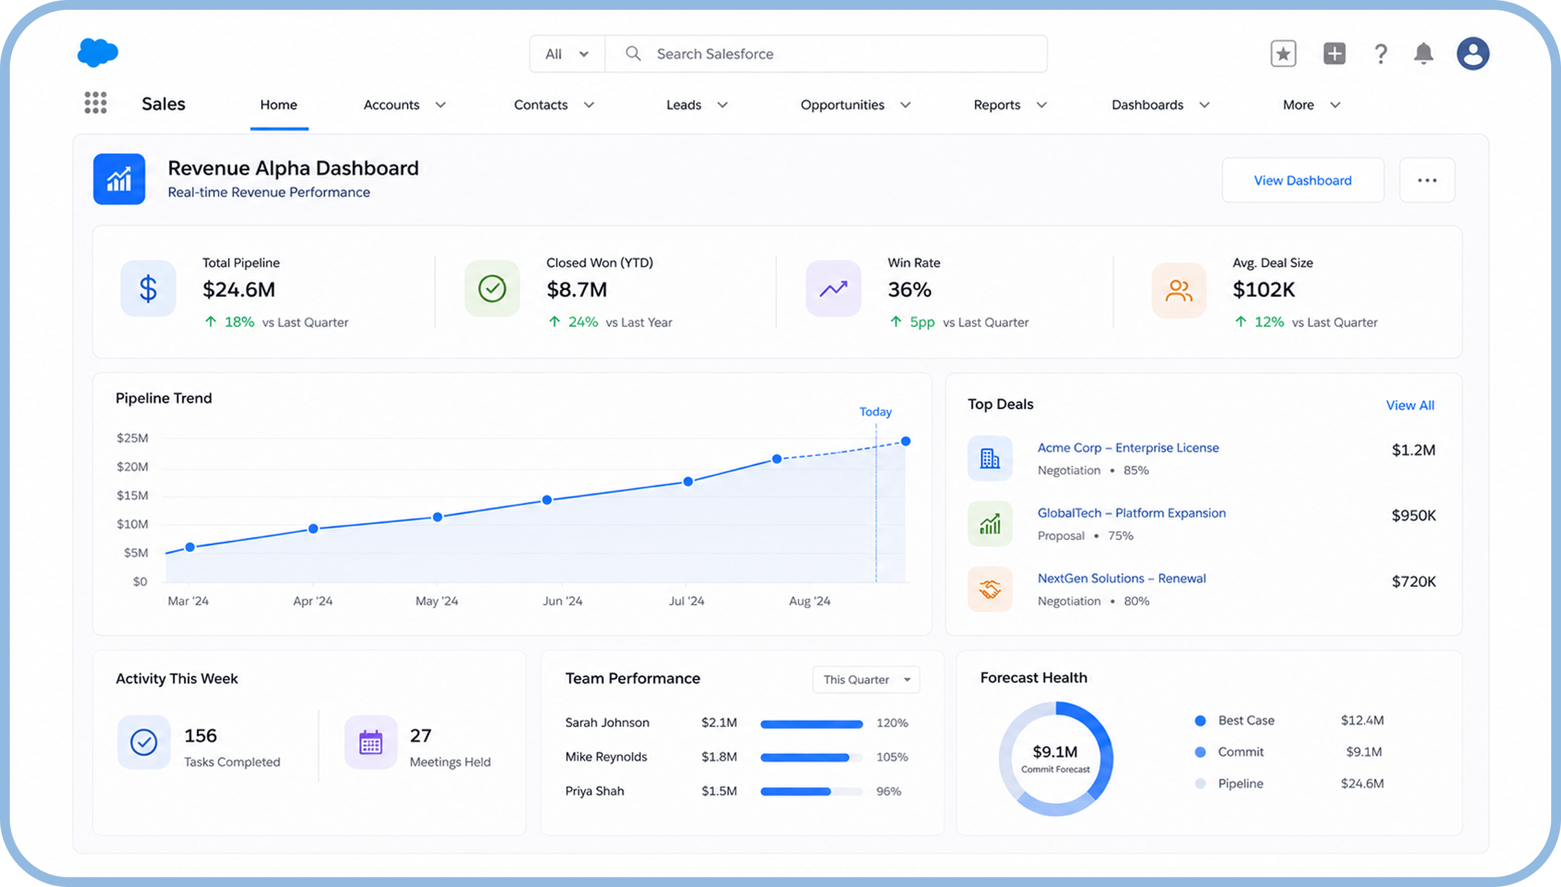Image resolution: width=1561 pixels, height=887 pixels.
Task: Click the Total Pipeline dollar icon
Action: click(148, 289)
